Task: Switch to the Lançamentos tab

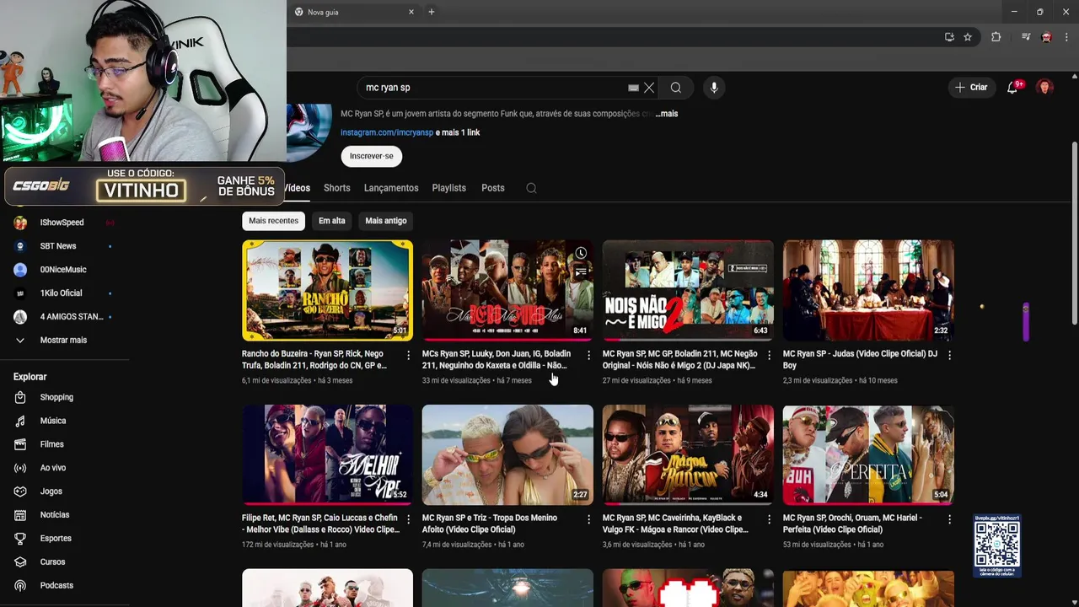Action: pos(391,188)
